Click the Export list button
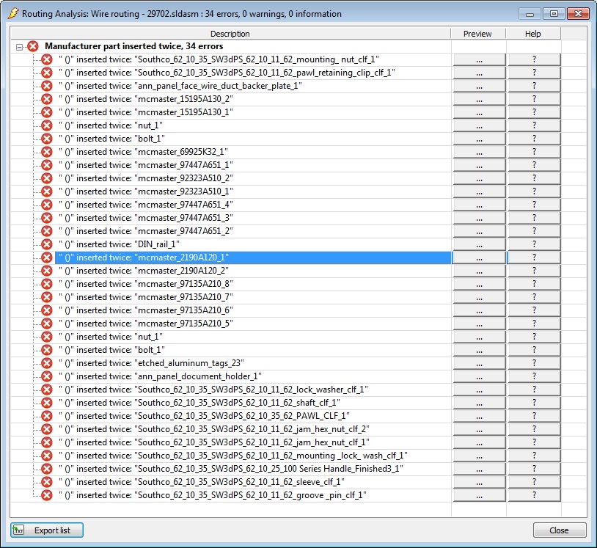The height and width of the screenshot is (548, 597). point(47,530)
